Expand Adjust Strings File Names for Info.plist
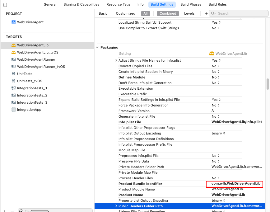The height and width of the screenshot is (212, 270). [116, 60]
